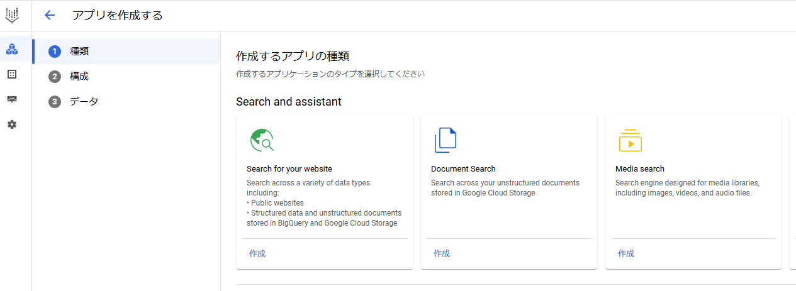Open the Vertex AI logo at top left
This screenshot has height=291, width=796.
[12, 15]
